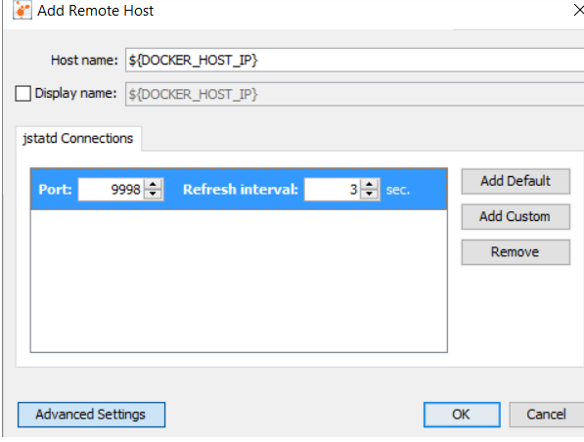Increase Port value with up arrow
This screenshot has width=584, height=442.
(153, 184)
